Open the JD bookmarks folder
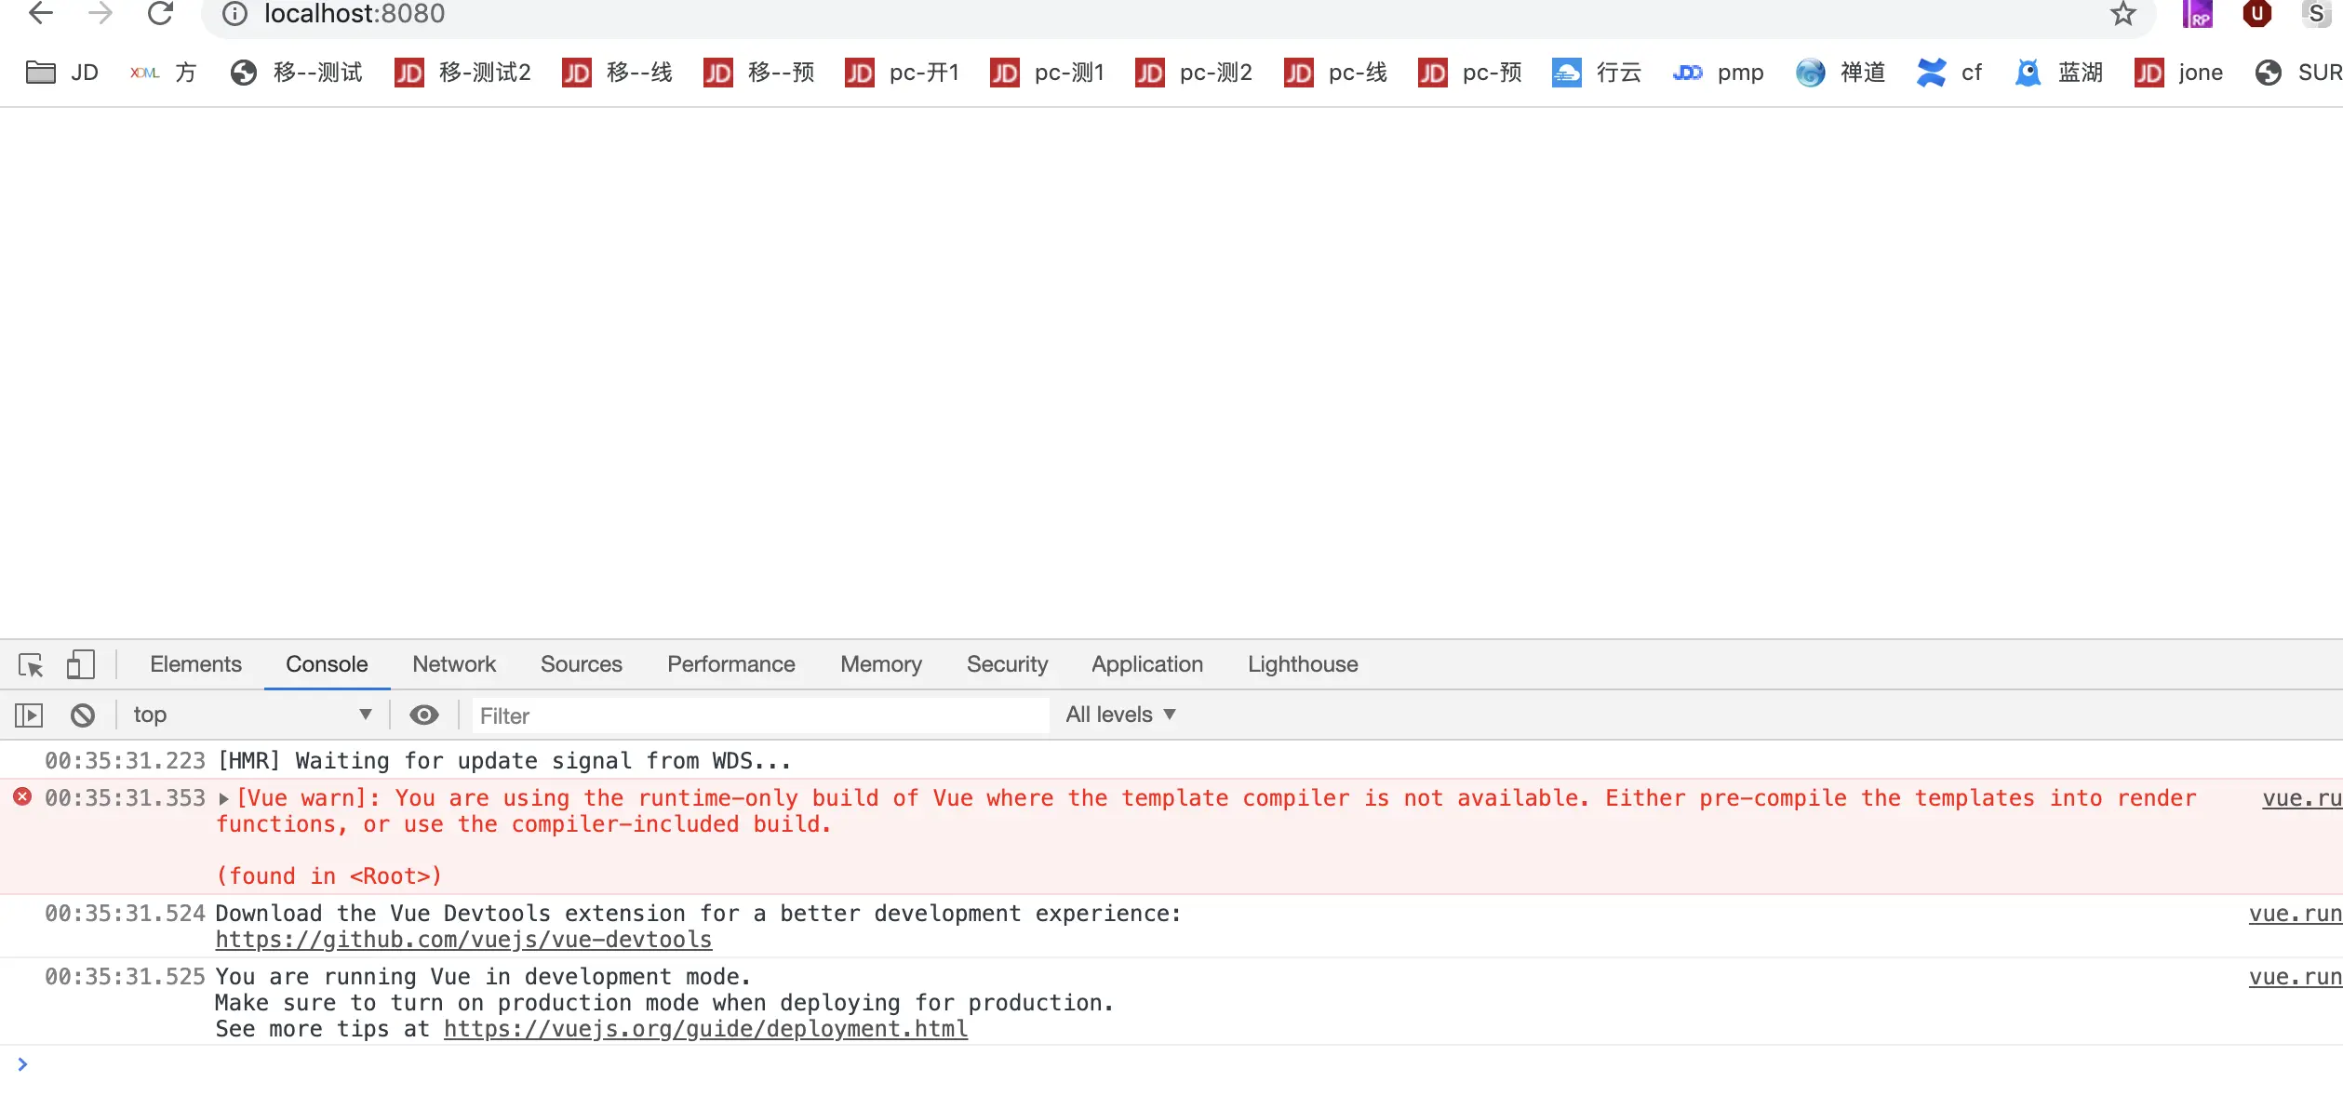 pyautogui.click(x=62, y=73)
